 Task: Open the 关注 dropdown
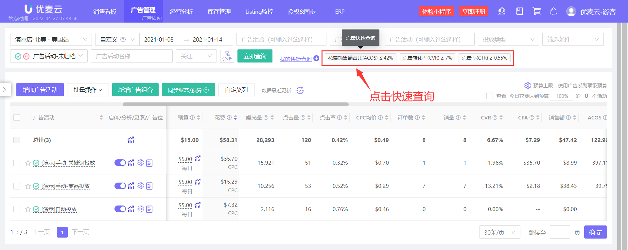point(196,56)
